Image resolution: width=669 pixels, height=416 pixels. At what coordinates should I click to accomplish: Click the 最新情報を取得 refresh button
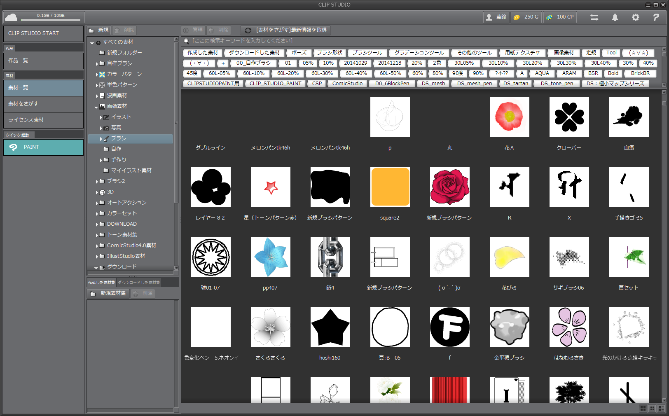tap(286, 30)
